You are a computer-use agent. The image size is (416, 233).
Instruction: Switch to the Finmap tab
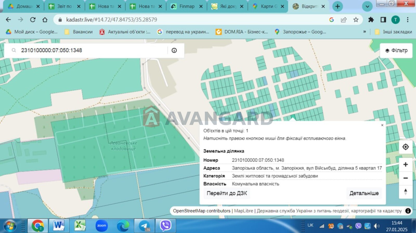click(187, 6)
